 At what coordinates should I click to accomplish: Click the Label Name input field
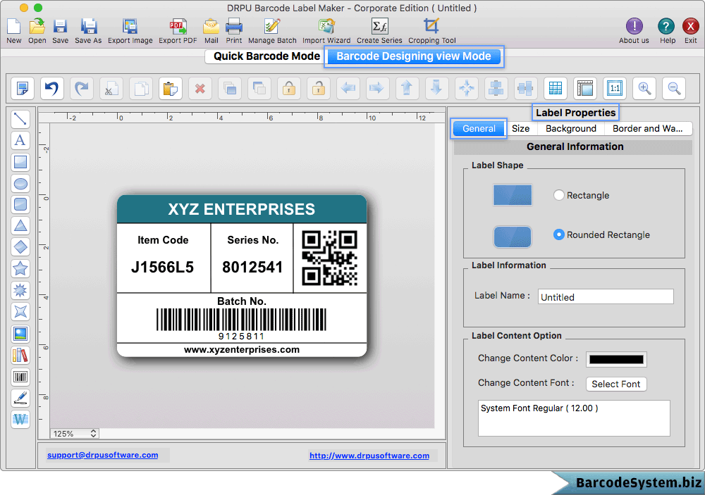tap(605, 296)
